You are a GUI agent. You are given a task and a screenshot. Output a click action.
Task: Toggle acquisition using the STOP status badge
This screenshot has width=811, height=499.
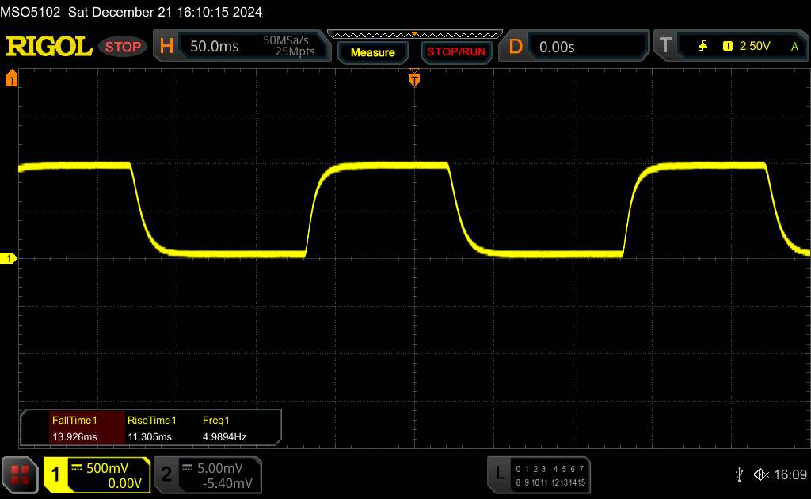124,47
